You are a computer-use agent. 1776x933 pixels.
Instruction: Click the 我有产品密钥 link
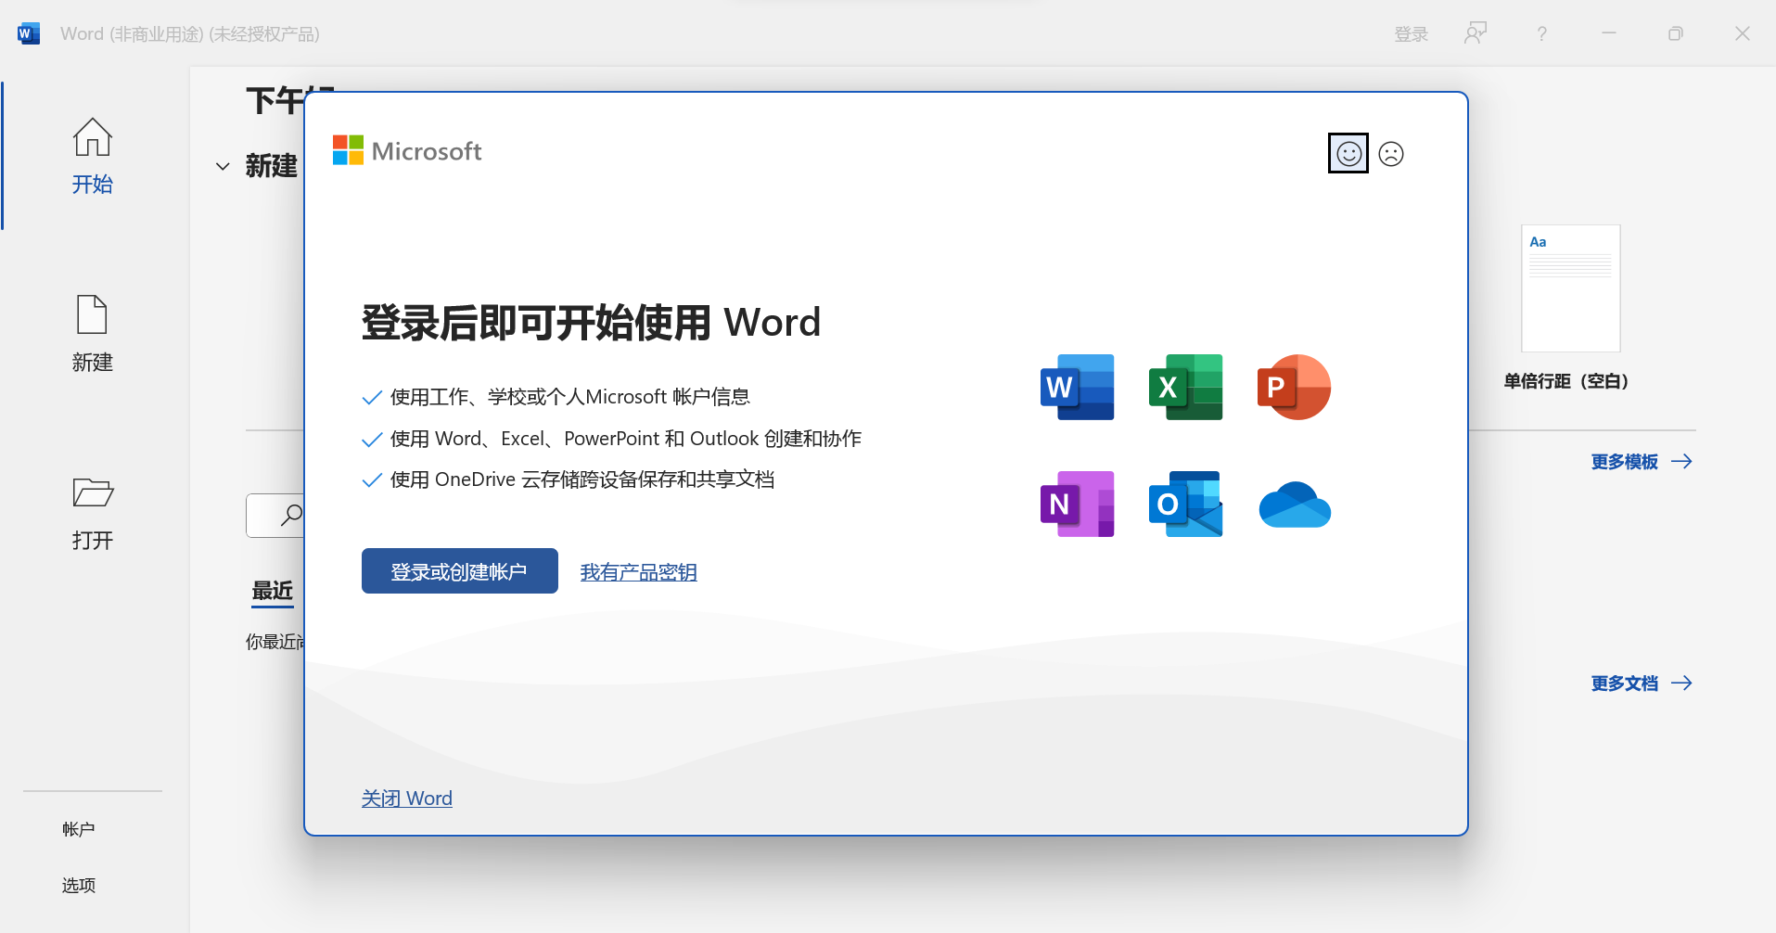tap(639, 572)
